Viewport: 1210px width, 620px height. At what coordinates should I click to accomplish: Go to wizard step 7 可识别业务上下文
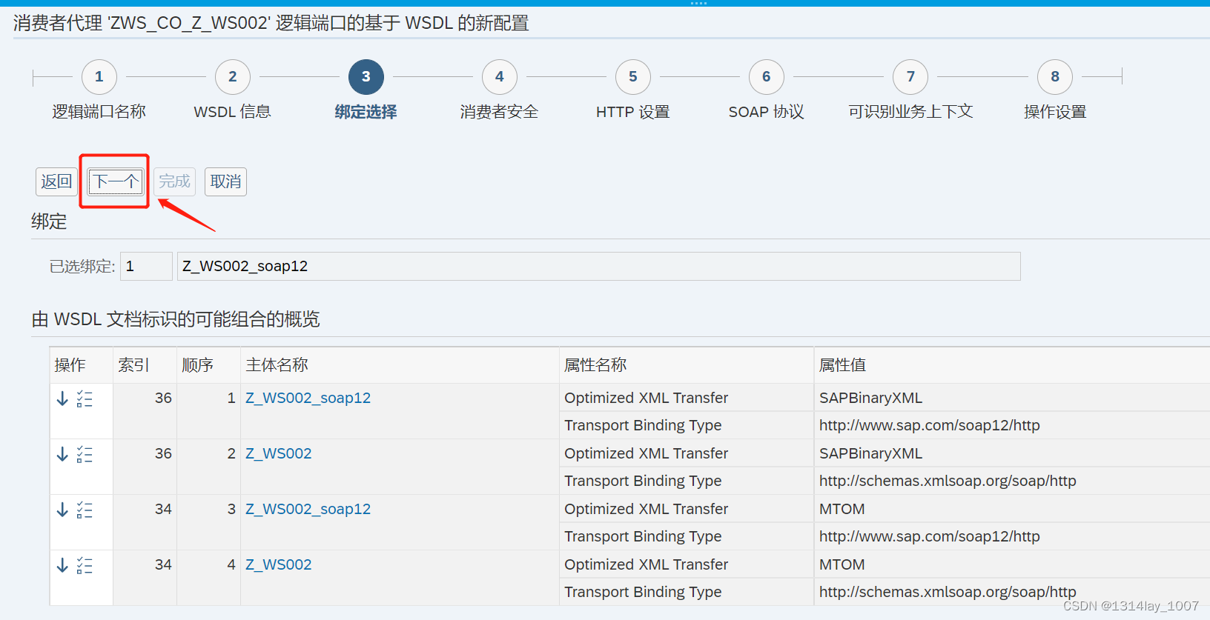(910, 77)
